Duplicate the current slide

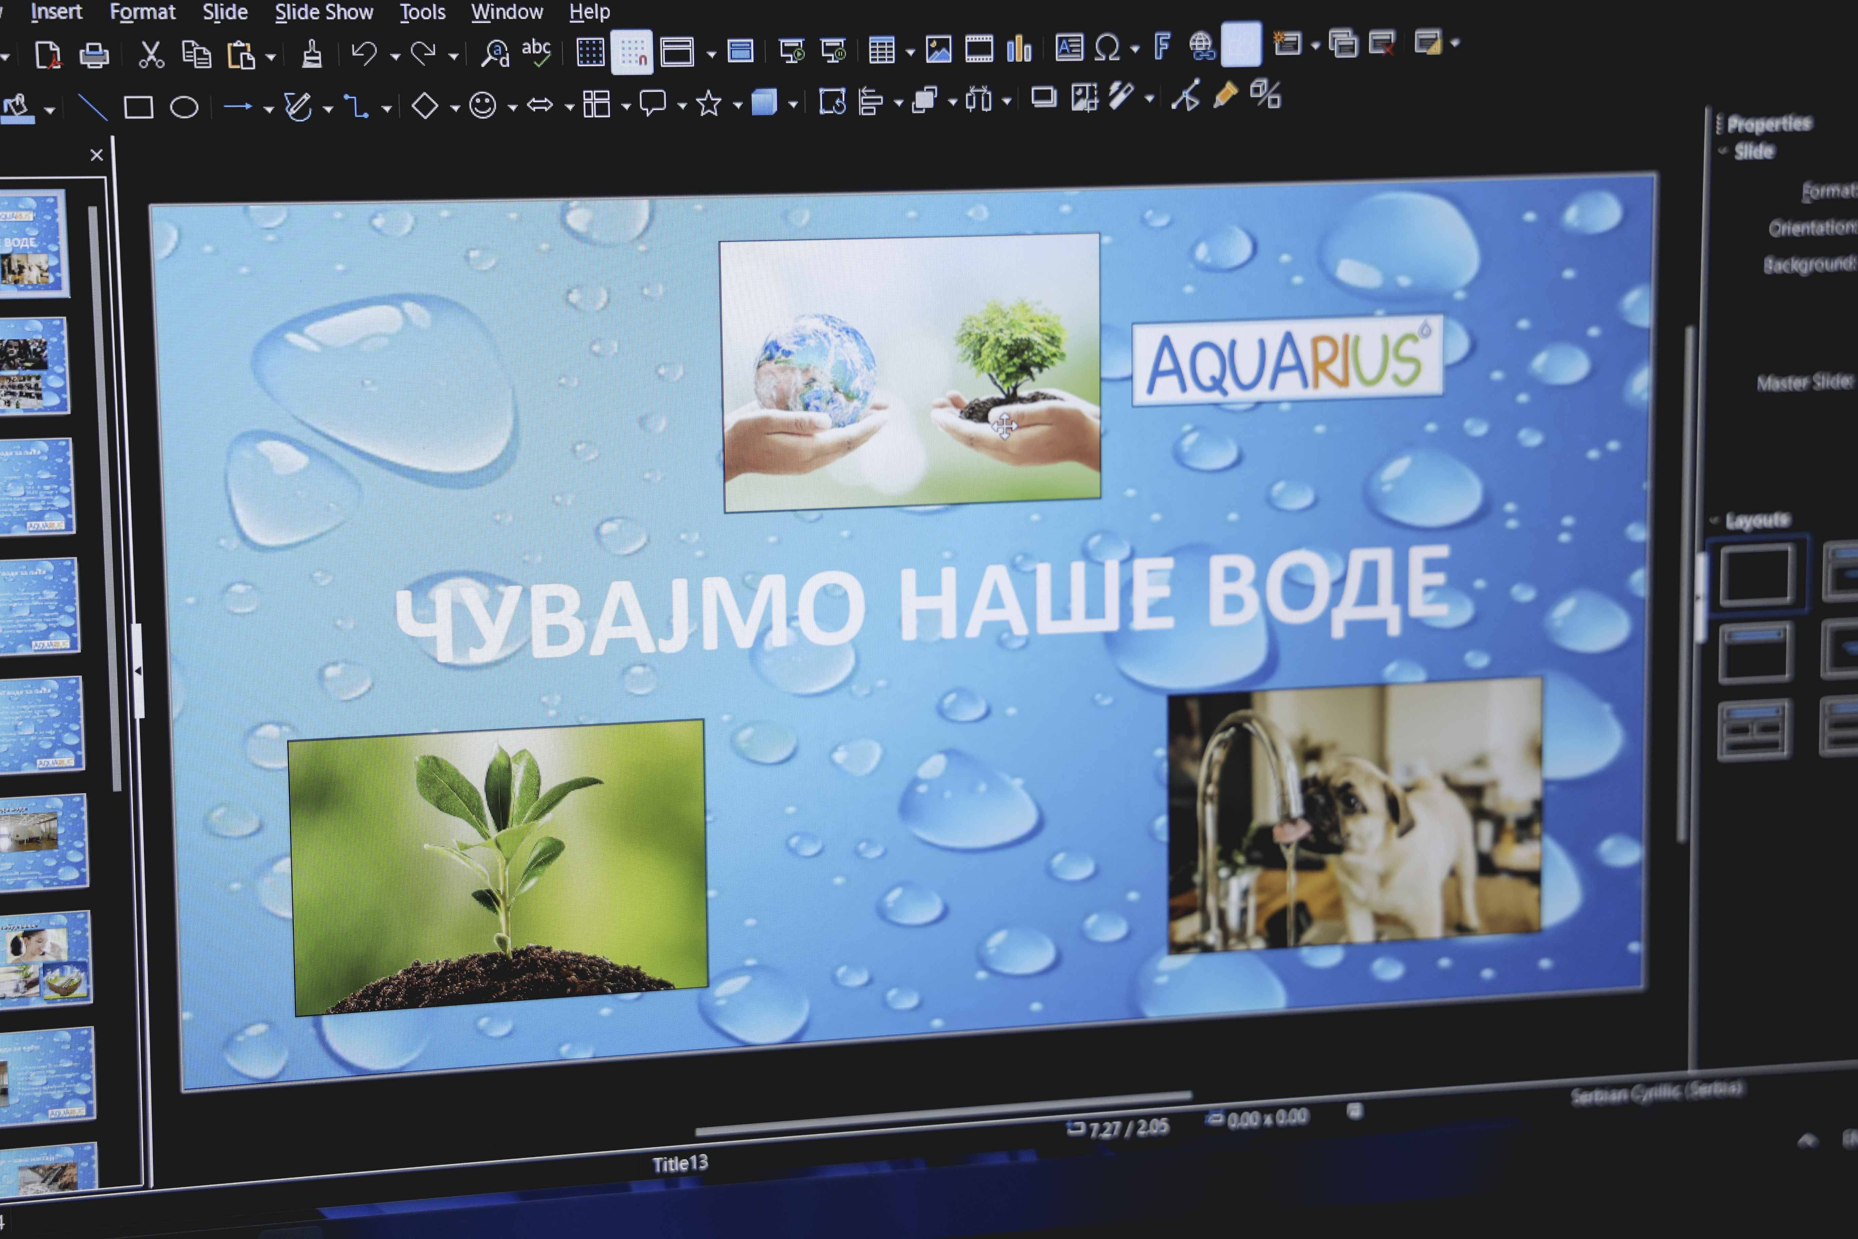click(1343, 43)
